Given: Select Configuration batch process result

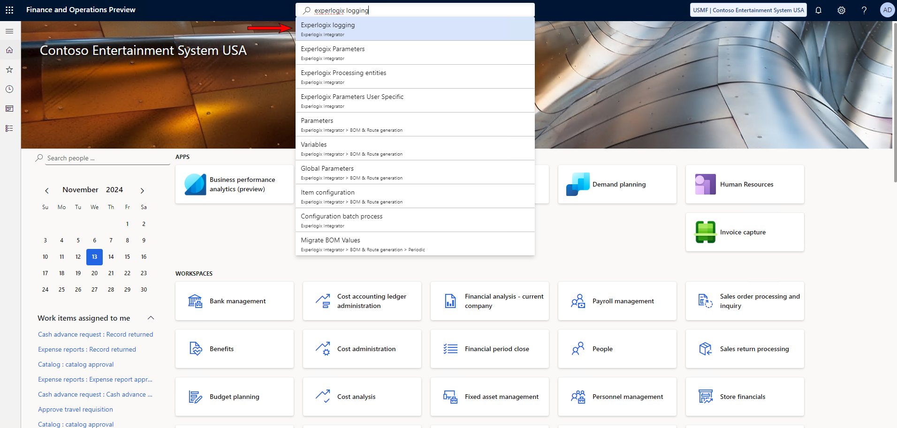Looking at the screenshot, I should [x=415, y=220].
